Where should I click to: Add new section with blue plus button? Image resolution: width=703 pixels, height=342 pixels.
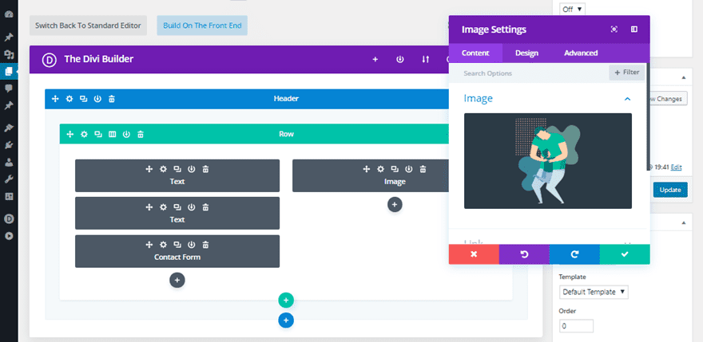click(x=286, y=320)
